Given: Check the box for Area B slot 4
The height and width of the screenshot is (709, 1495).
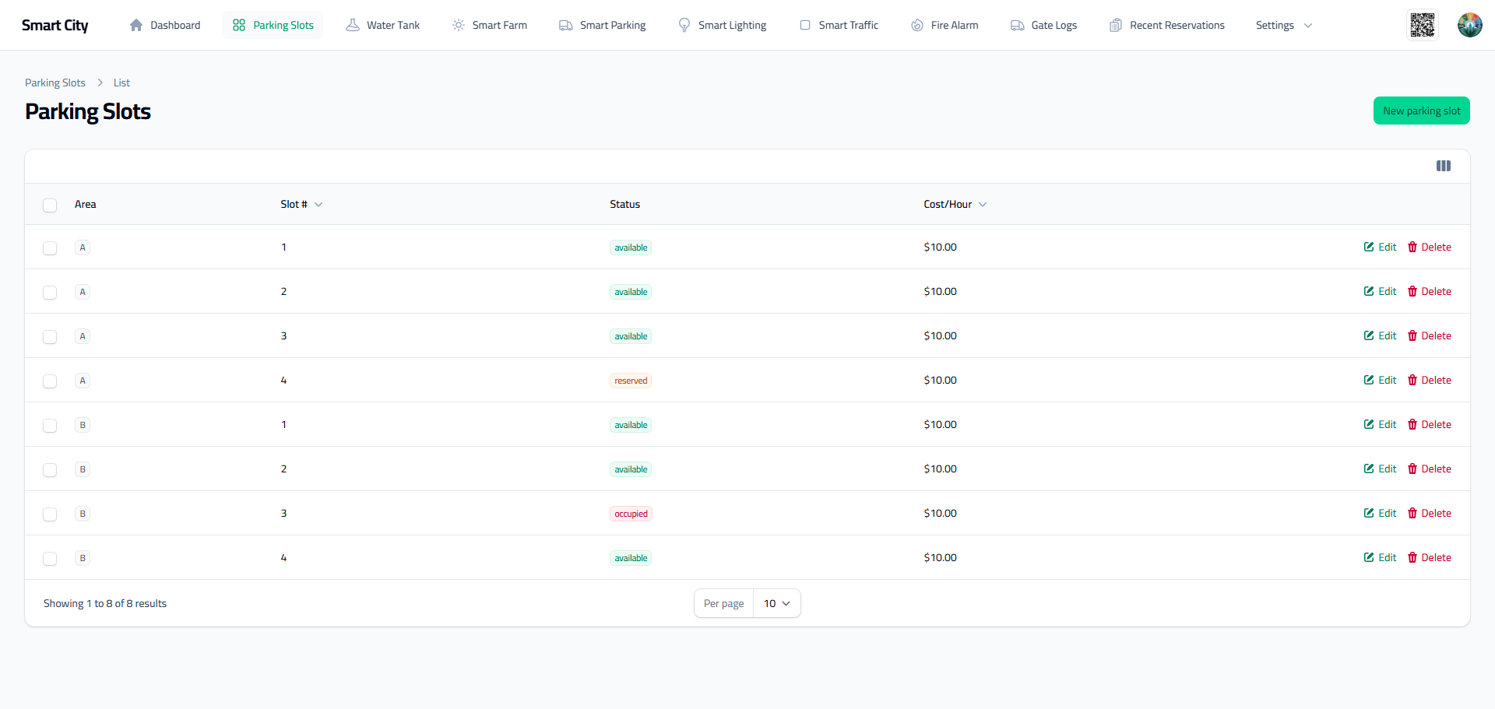Looking at the screenshot, I should coord(50,558).
